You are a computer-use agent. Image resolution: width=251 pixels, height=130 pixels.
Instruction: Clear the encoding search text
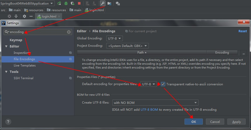pyautogui.click(x=69, y=32)
